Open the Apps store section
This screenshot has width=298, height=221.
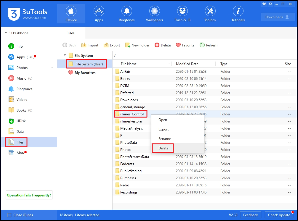99,14
